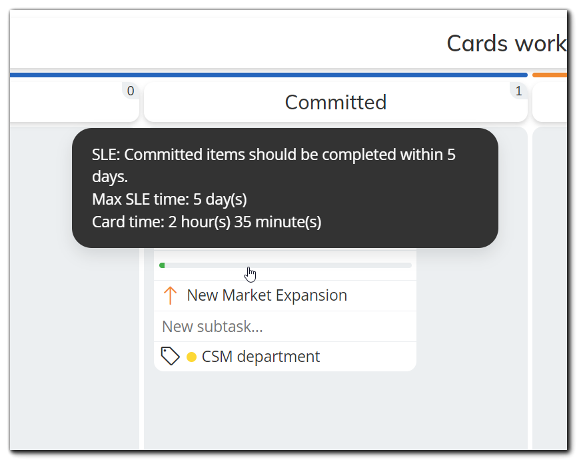Viewport: 585px width, 468px height.
Task: Select the Committed column header
Action: [335, 102]
